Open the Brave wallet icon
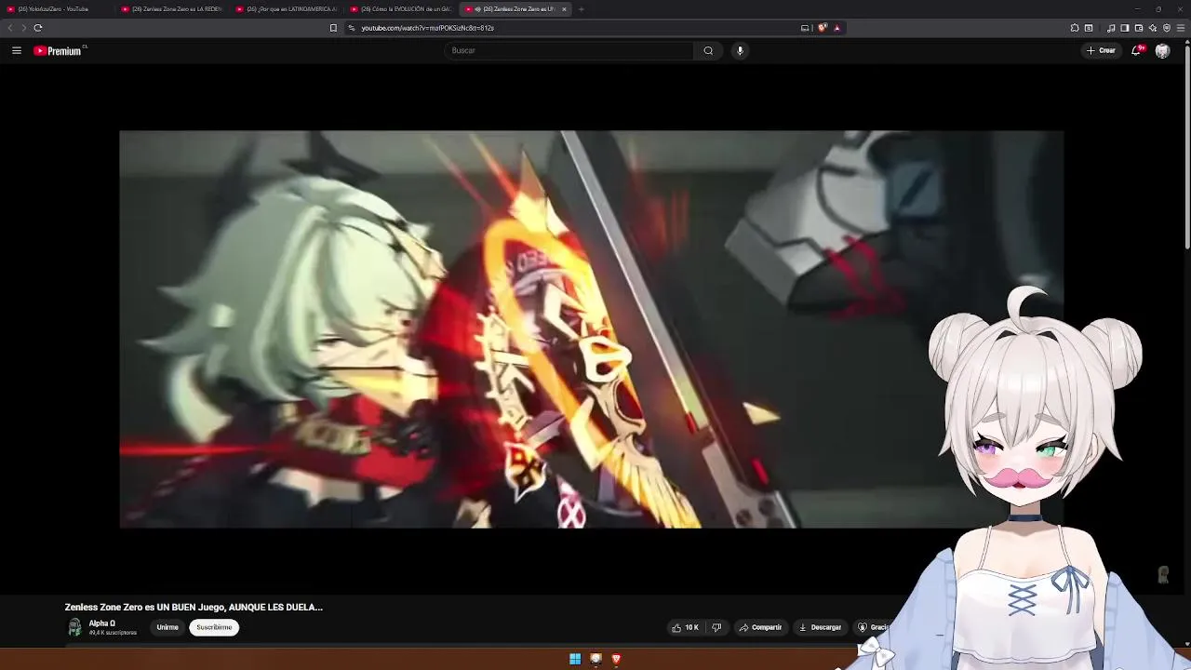The height and width of the screenshot is (670, 1191). [1138, 28]
